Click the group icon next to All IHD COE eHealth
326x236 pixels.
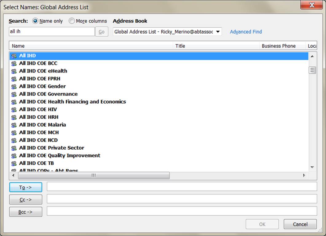coord(14,71)
